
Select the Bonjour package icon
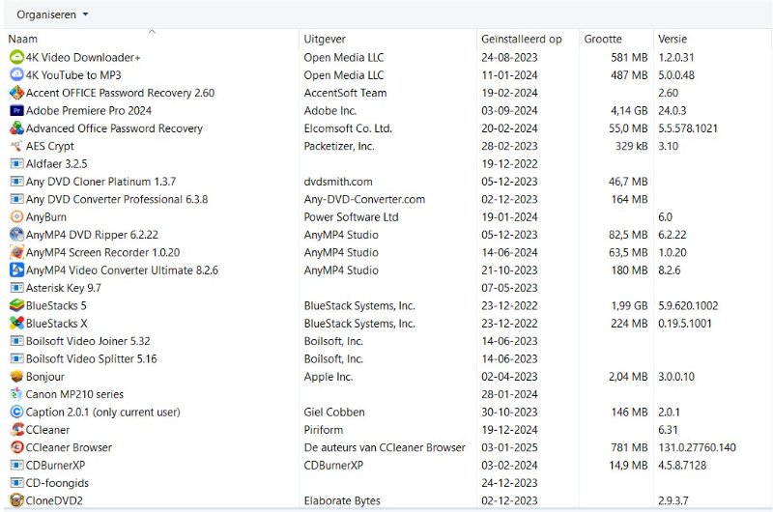pos(16,377)
